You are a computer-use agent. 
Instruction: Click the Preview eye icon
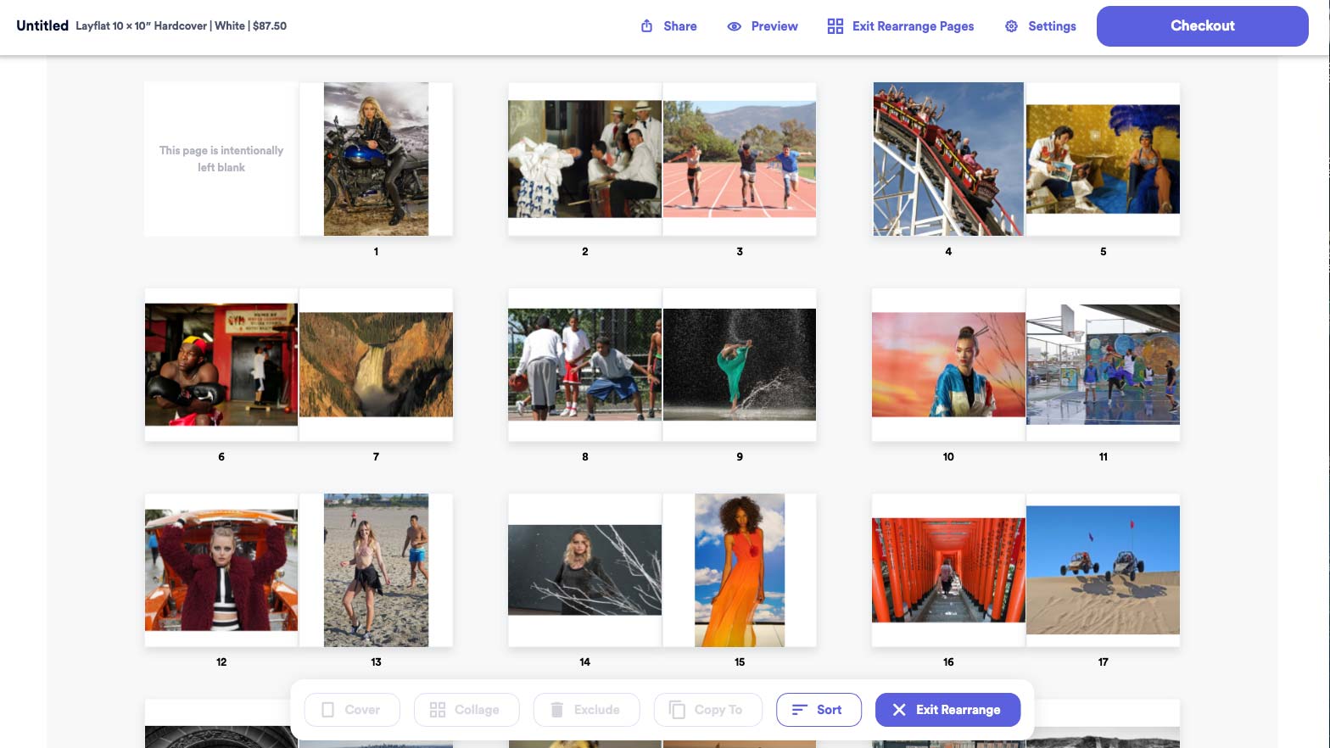[735, 26]
